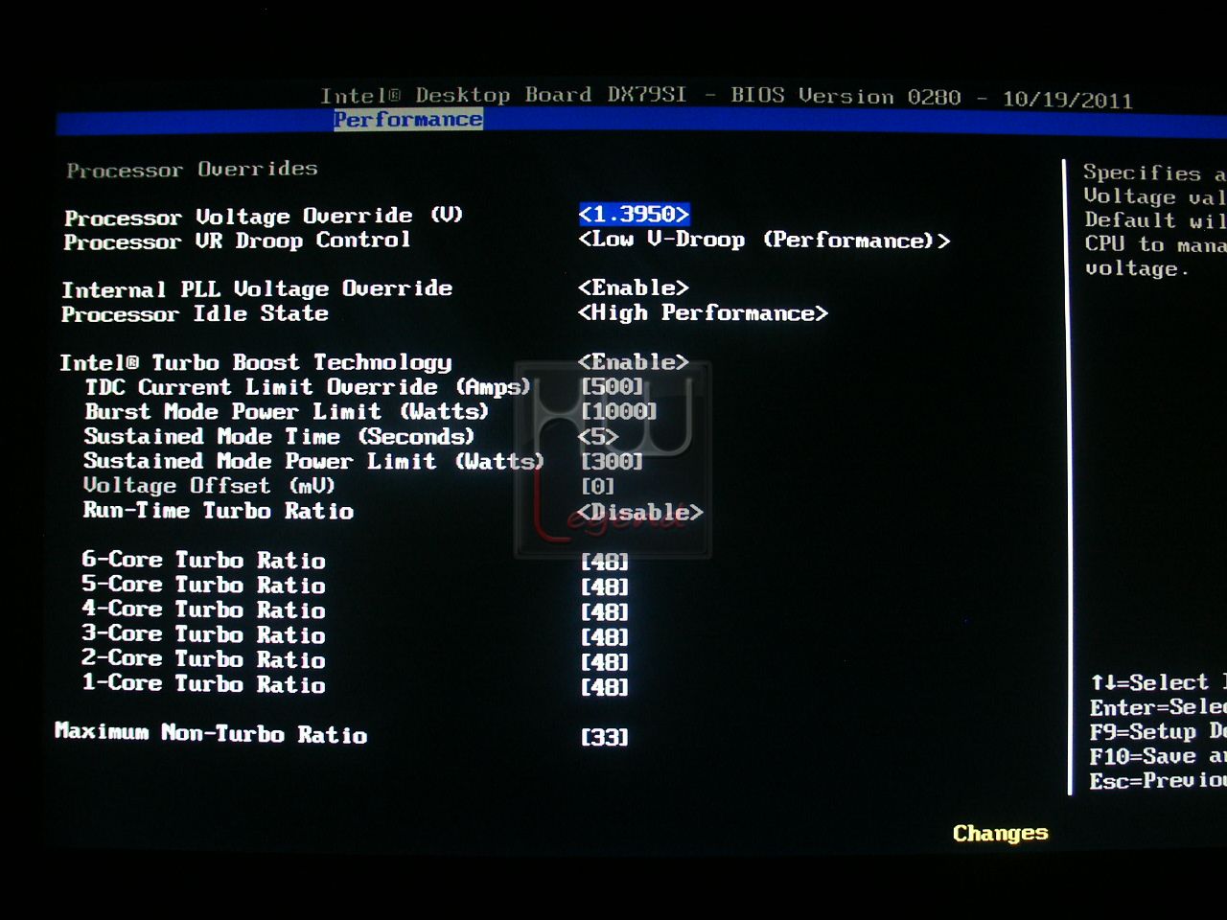Click the BIOS Version 0280 title text
This screenshot has width=1227, height=920.
click(845, 96)
